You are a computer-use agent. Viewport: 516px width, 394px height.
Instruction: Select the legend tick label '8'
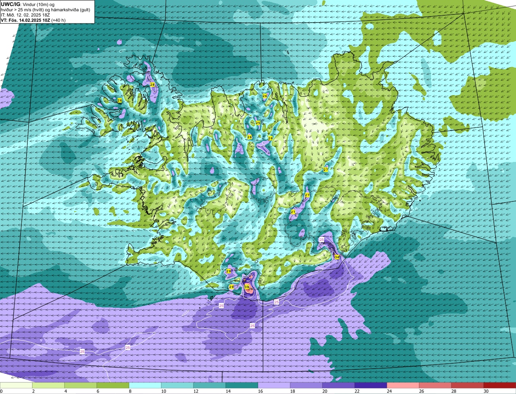pos(130,391)
